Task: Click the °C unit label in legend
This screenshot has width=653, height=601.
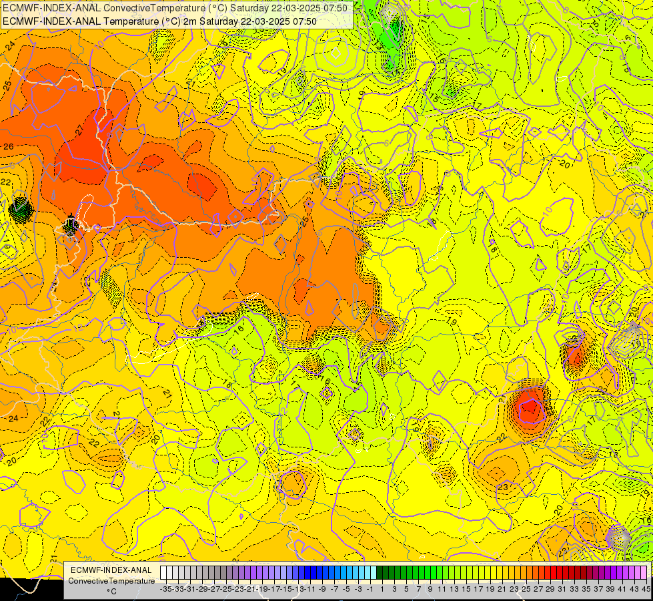Action: tap(111, 592)
